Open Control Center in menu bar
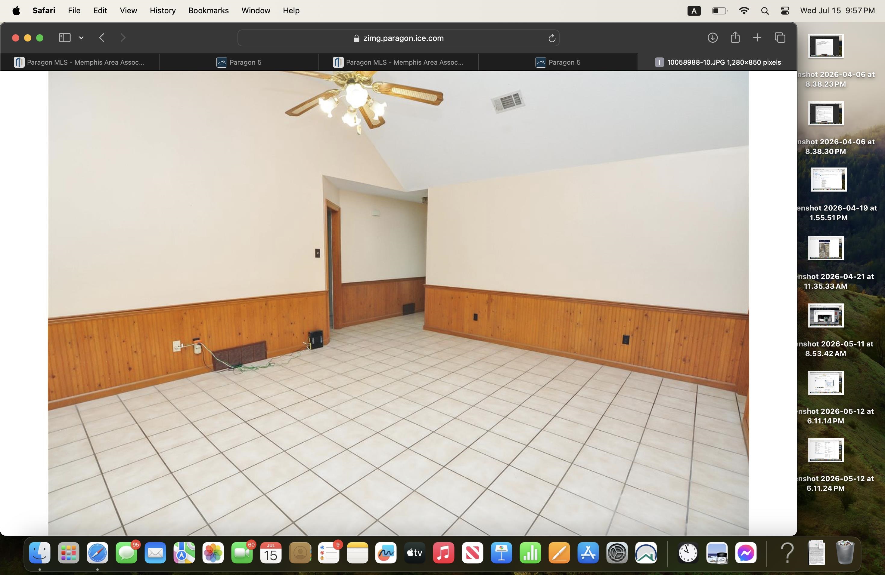This screenshot has height=575, width=885. (x=785, y=11)
